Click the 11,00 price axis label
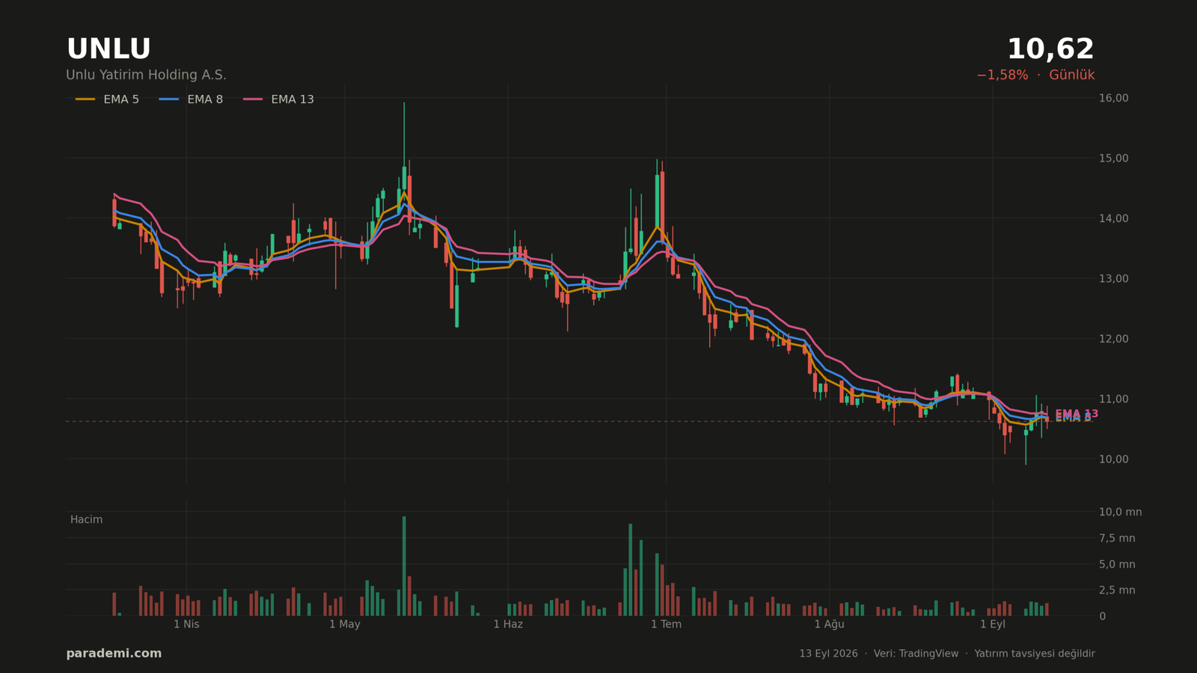Viewport: 1197px width, 673px height. (1114, 399)
